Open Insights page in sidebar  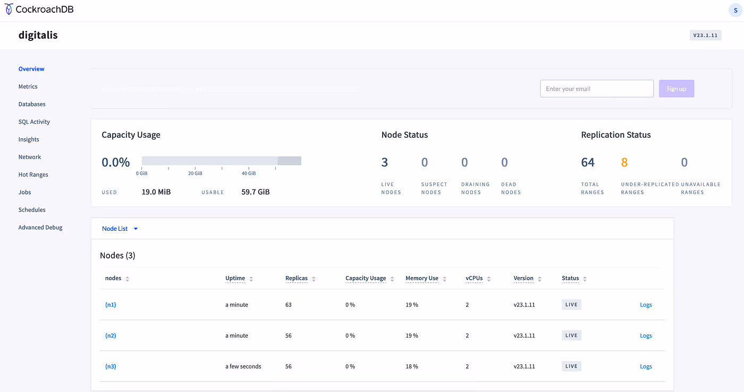click(x=29, y=139)
